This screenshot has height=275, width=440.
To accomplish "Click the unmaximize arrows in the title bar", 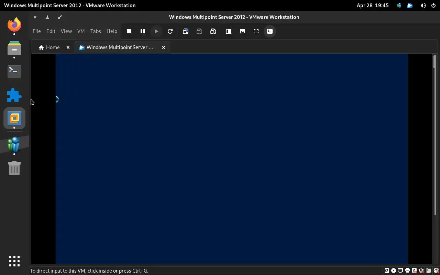I will point(60,17).
